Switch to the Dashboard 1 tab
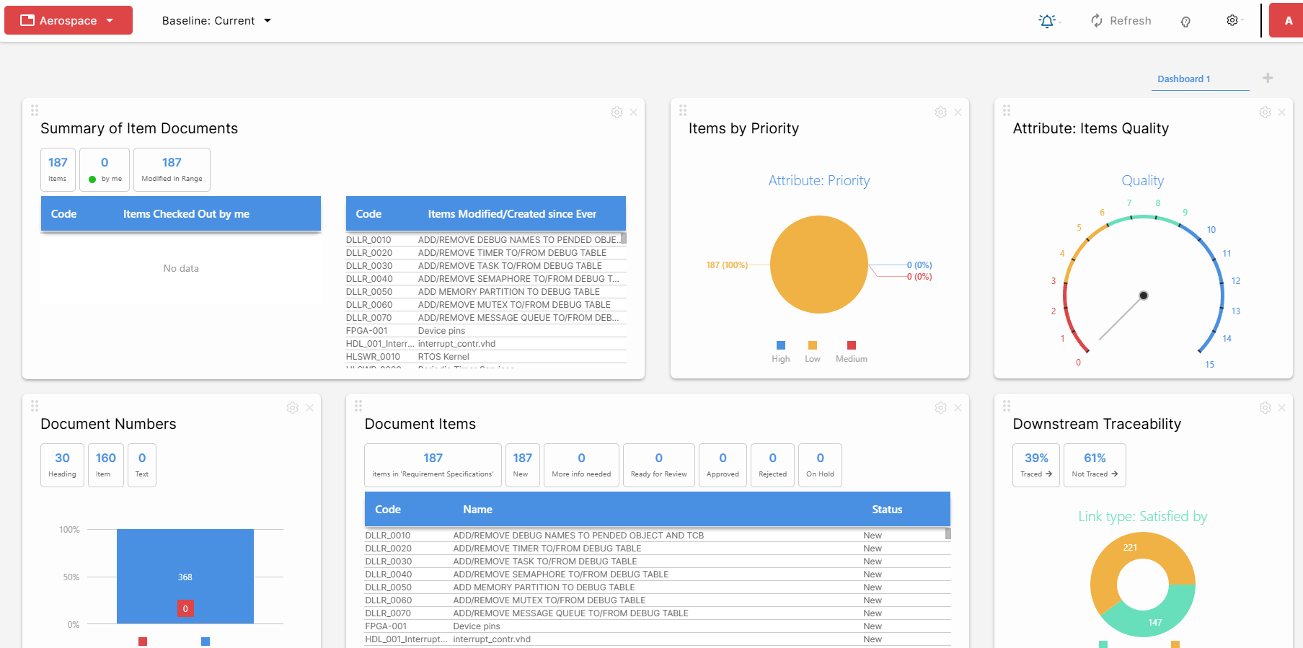 point(1184,79)
